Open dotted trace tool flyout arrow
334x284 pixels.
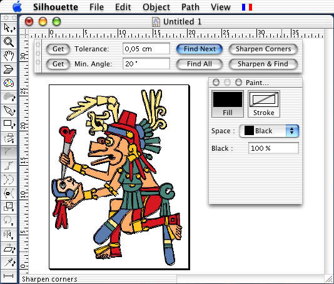[14, 98]
